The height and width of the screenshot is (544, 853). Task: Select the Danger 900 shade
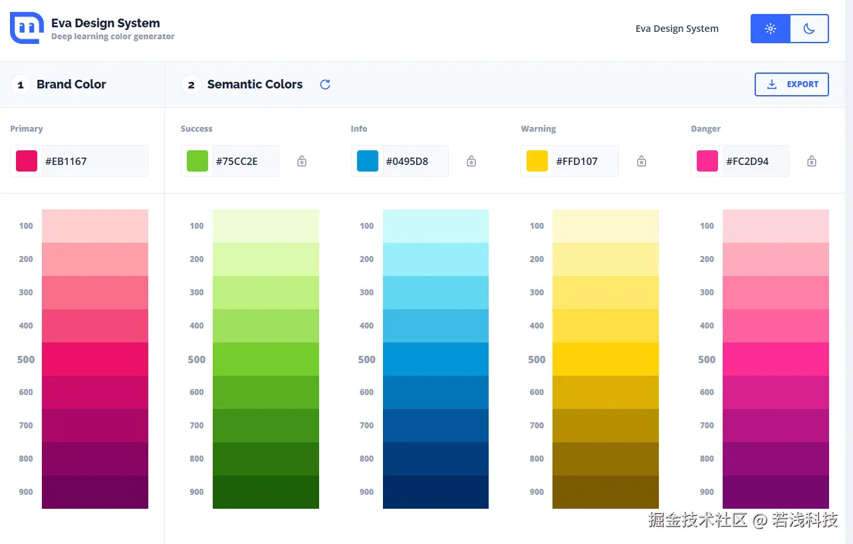tap(776, 492)
